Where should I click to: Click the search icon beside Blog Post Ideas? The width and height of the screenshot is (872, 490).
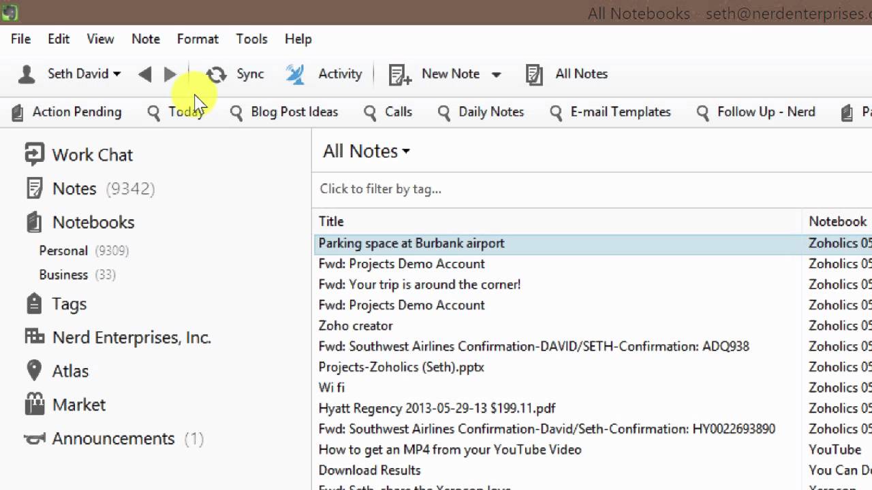(236, 112)
